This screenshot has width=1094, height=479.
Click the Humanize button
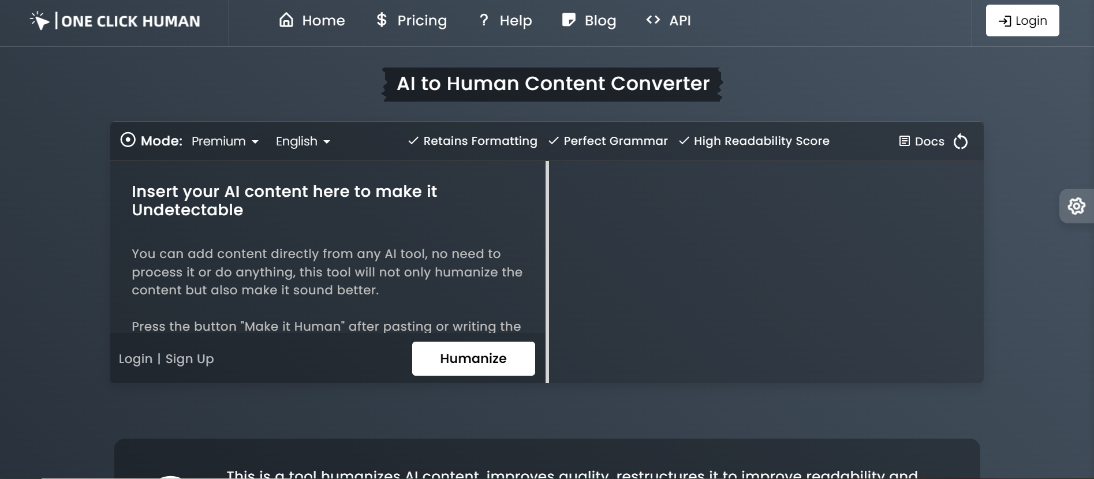[473, 358]
